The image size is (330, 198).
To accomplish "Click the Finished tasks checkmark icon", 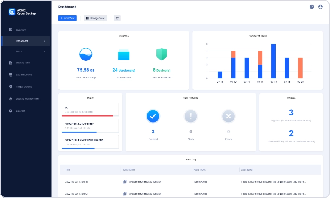I will (153, 117).
